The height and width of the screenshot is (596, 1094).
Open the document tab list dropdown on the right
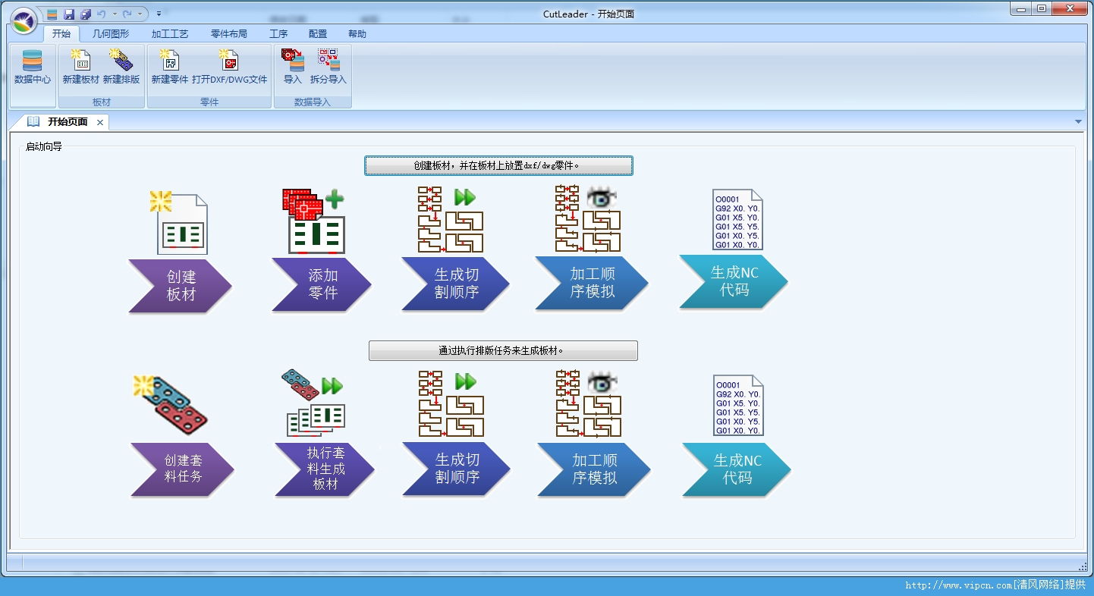[1079, 121]
